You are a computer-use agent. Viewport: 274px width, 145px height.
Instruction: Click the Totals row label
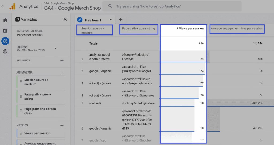tap(93, 44)
